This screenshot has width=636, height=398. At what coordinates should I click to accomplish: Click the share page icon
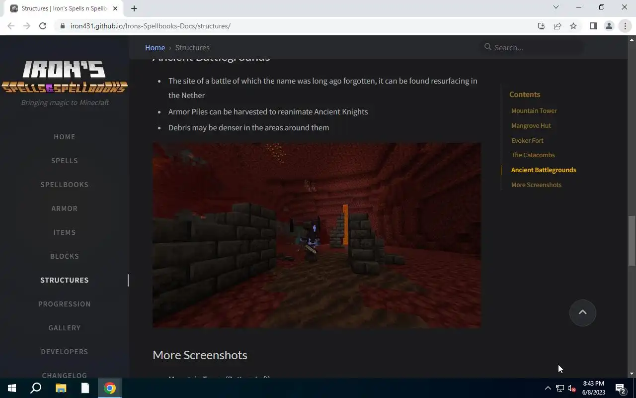point(557,26)
